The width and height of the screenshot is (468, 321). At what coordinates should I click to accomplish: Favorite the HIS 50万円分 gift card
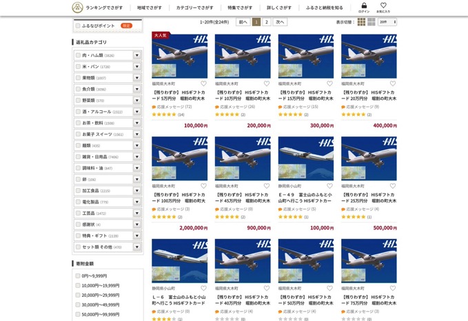point(329,288)
